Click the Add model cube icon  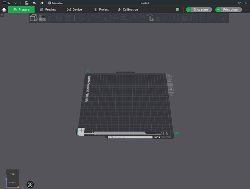[x=34, y=18]
